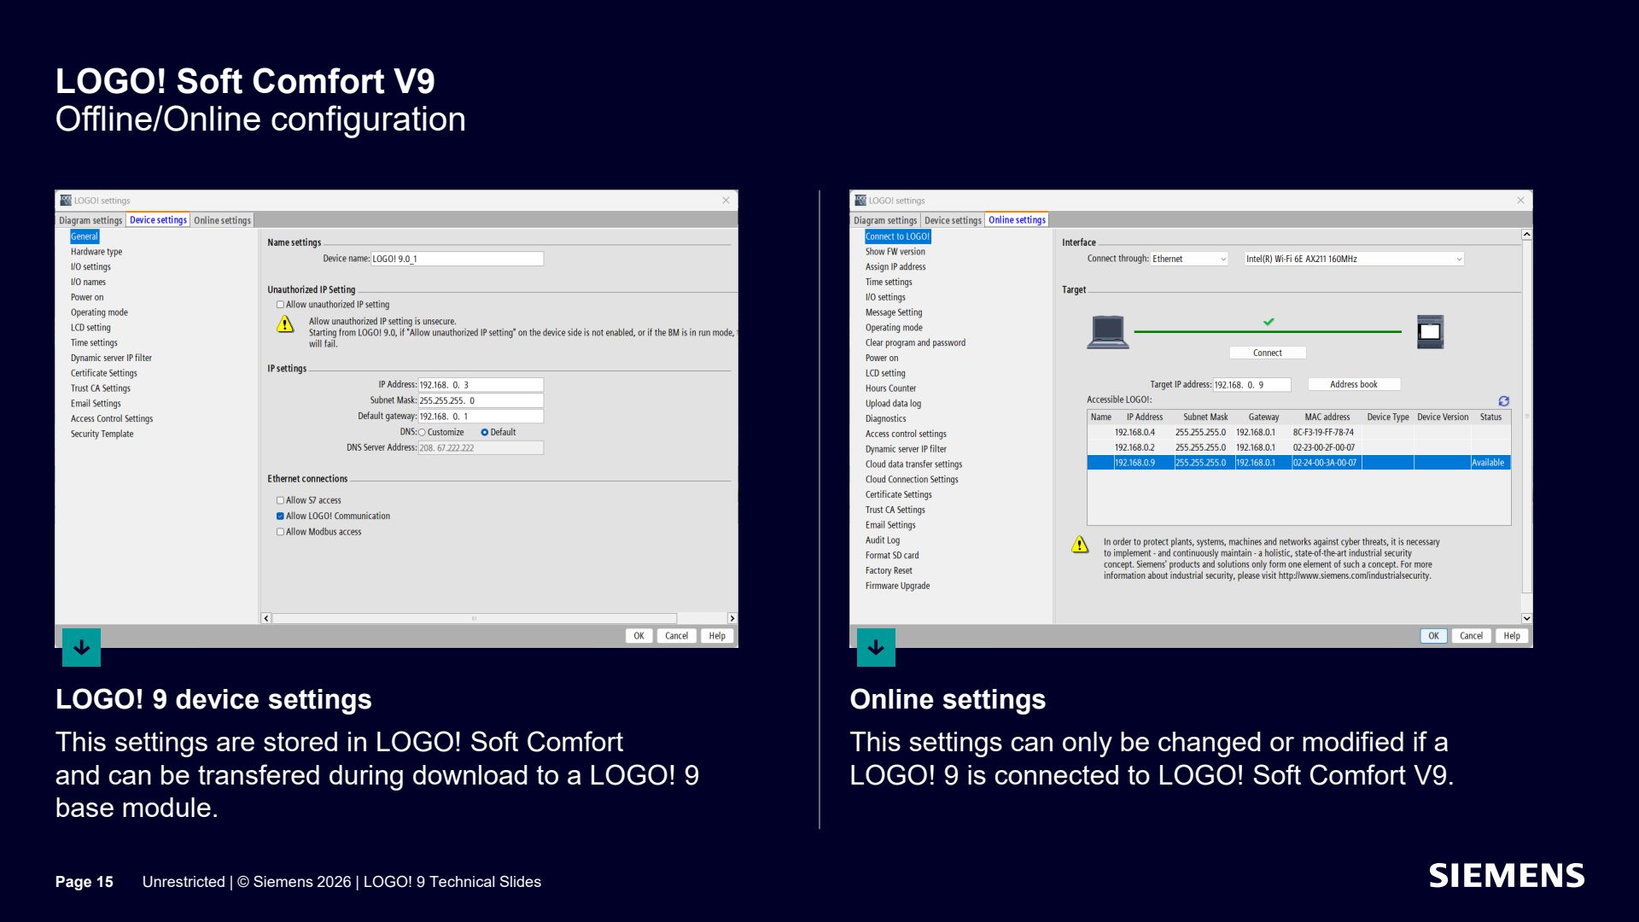Click the Connect button

coord(1268,353)
